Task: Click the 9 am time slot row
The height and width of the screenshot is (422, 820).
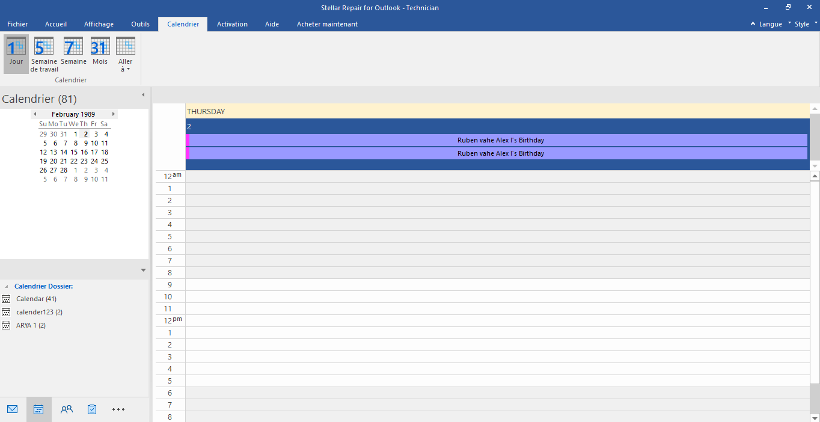Action: pos(497,284)
